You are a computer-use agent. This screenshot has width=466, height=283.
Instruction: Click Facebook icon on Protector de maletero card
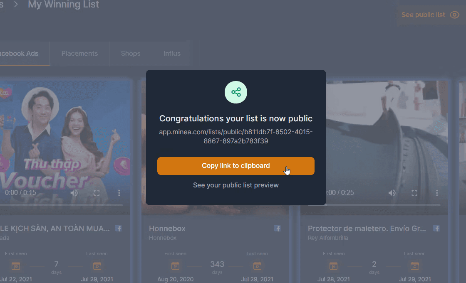click(436, 229)
